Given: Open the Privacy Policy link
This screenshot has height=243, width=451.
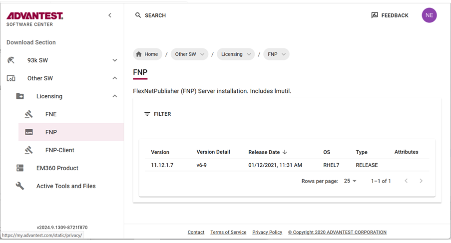Looking at the screenshot, I should [x=267, y=232].
